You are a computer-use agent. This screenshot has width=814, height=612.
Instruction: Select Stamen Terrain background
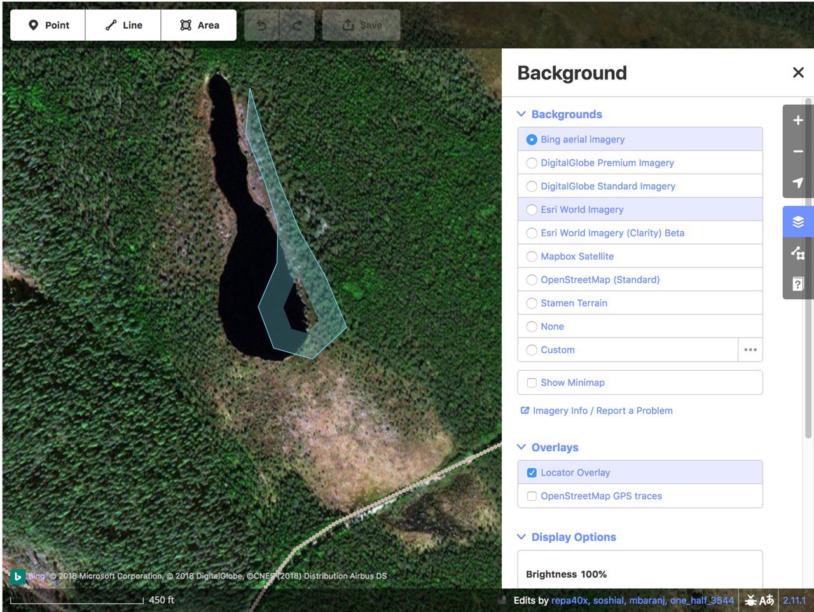[x=640, y=303]
